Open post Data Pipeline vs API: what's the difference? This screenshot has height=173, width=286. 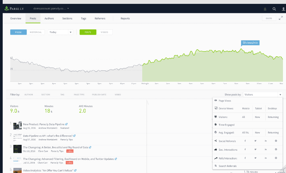point(48,136)
